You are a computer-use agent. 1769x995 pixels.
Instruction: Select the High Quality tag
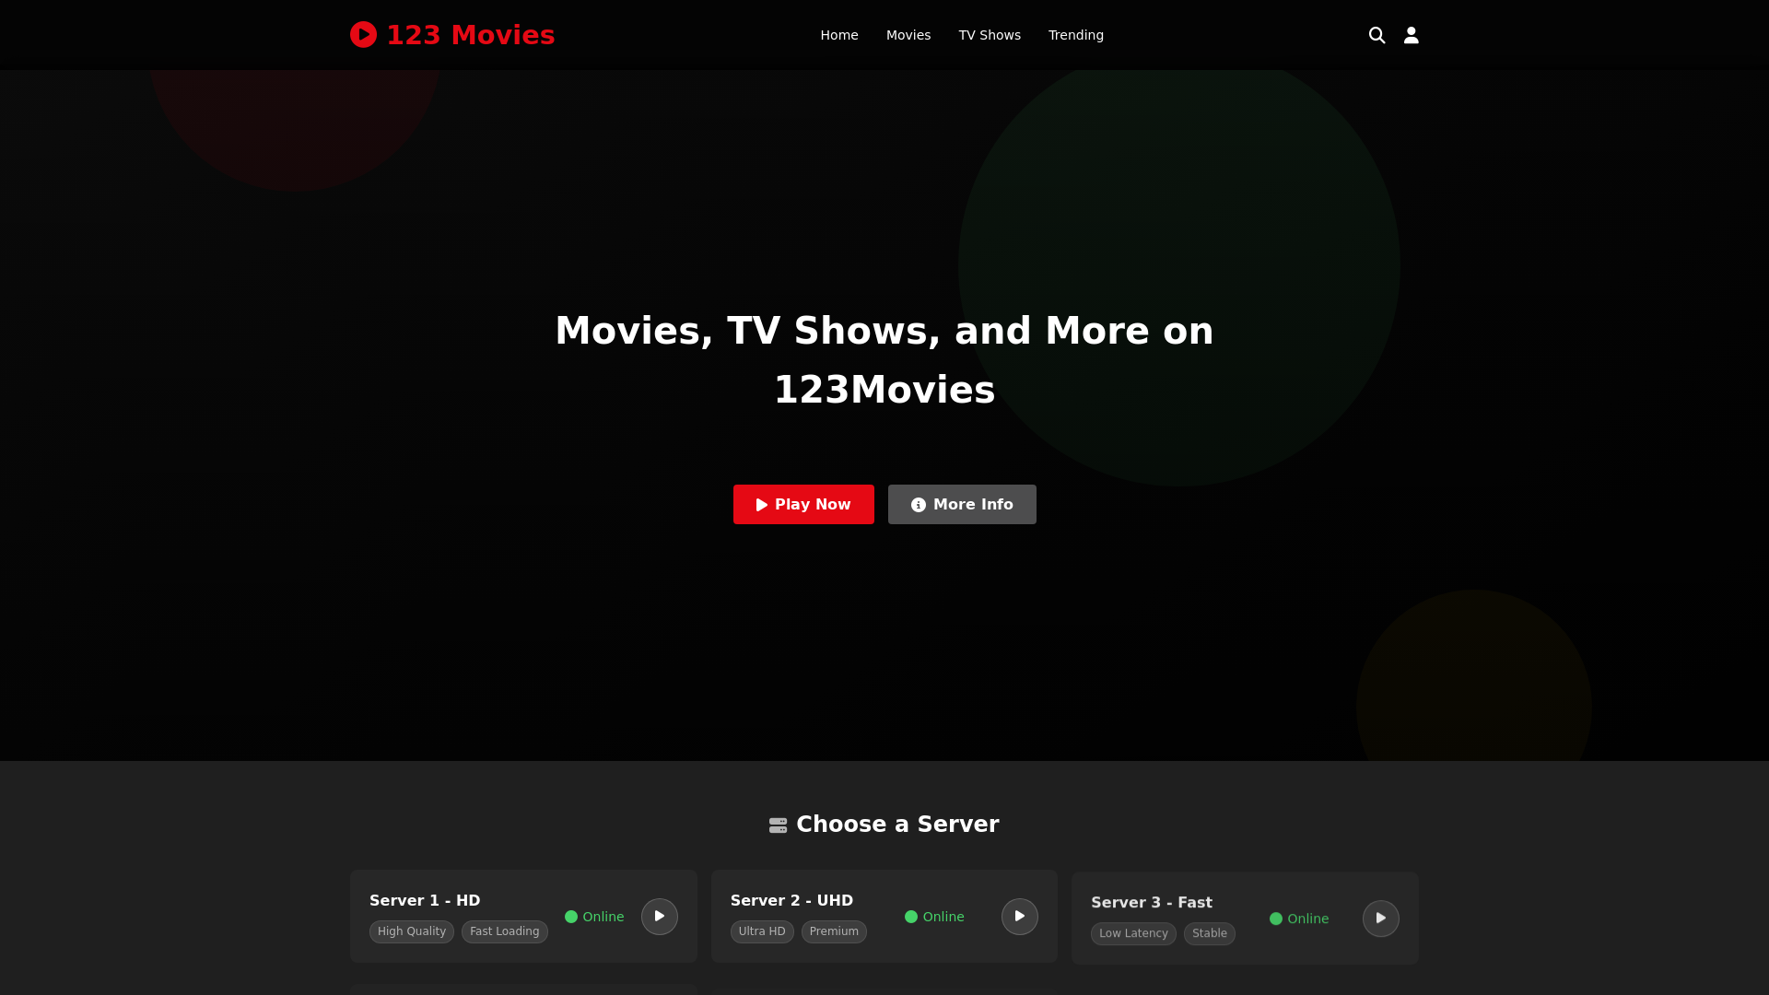pyautogui.click(x=412, y=931)
